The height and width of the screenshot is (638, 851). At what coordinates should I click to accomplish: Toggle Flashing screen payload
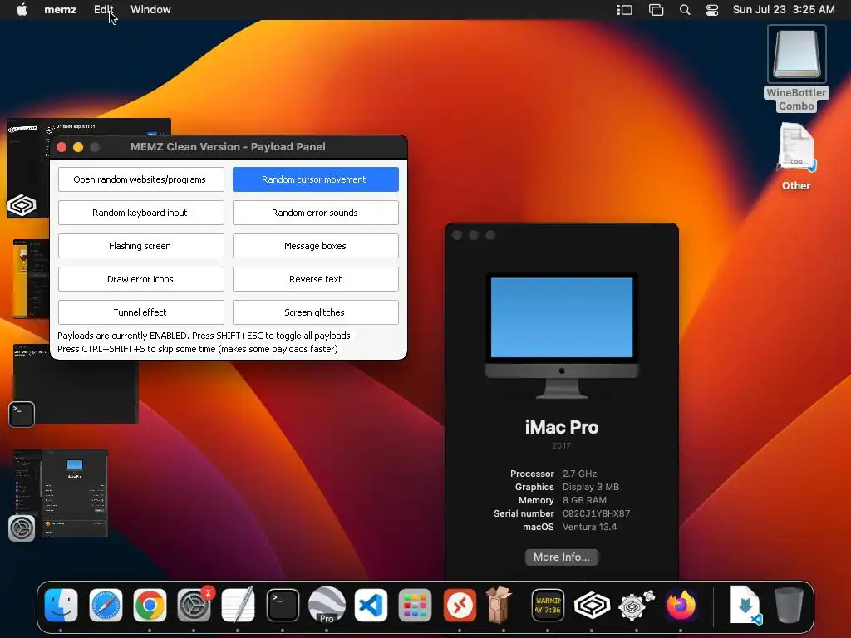(x=140, y=246)
